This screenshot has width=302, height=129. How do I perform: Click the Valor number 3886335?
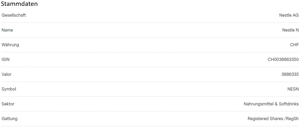pos(290,74)
